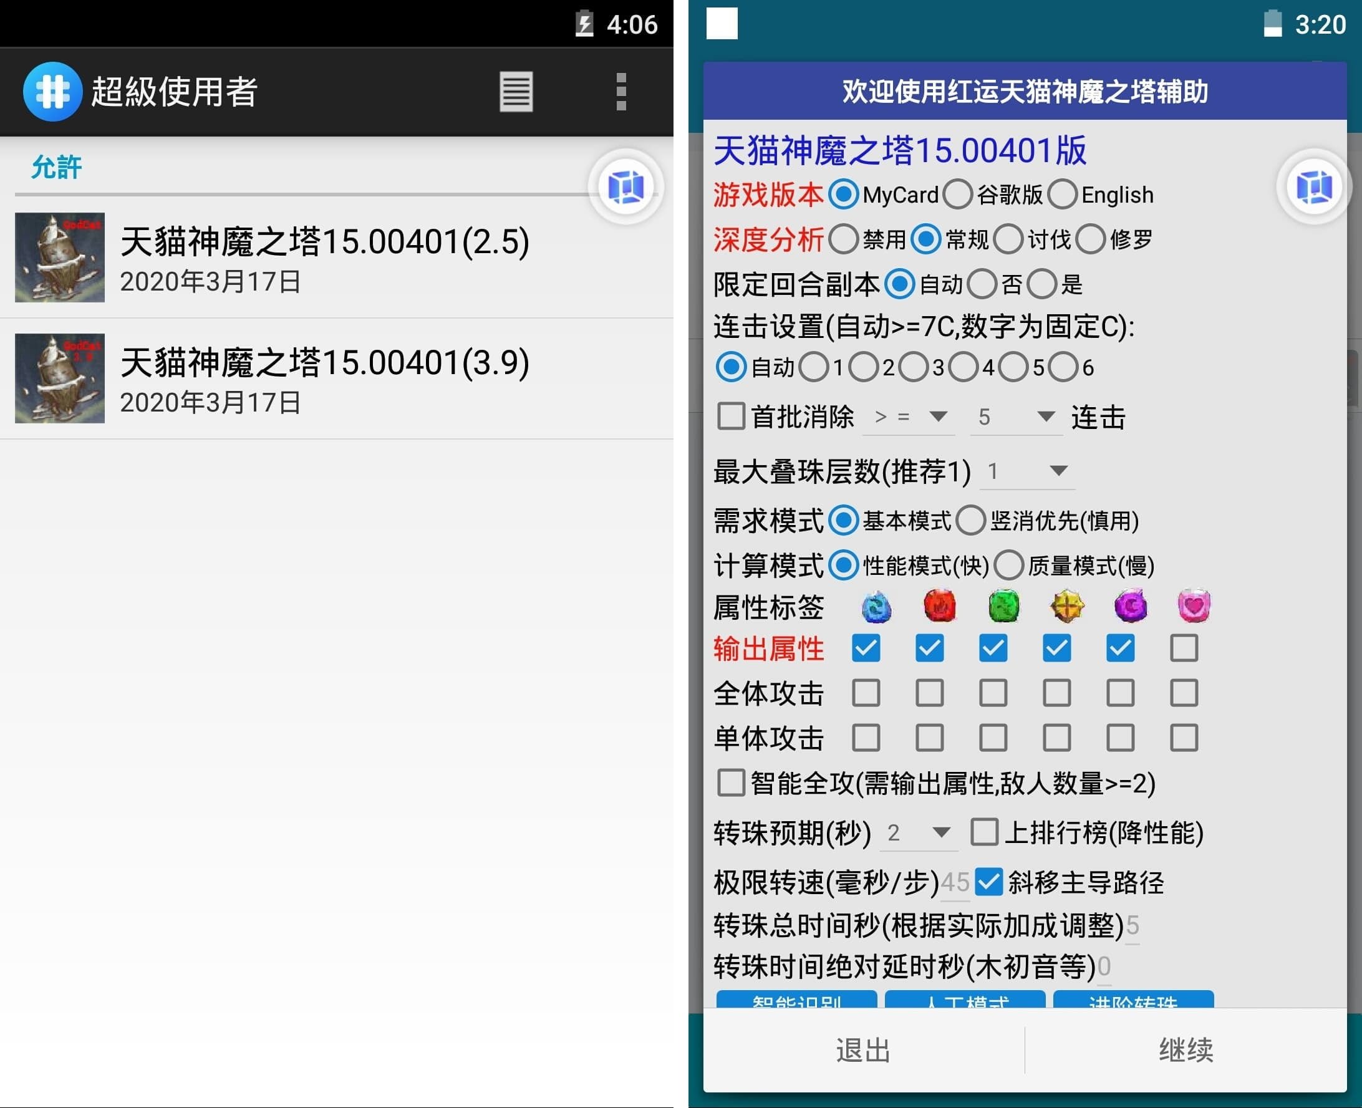
Task: Check 输出属性 for heart attribute
Action: (x=1184, y=648)
